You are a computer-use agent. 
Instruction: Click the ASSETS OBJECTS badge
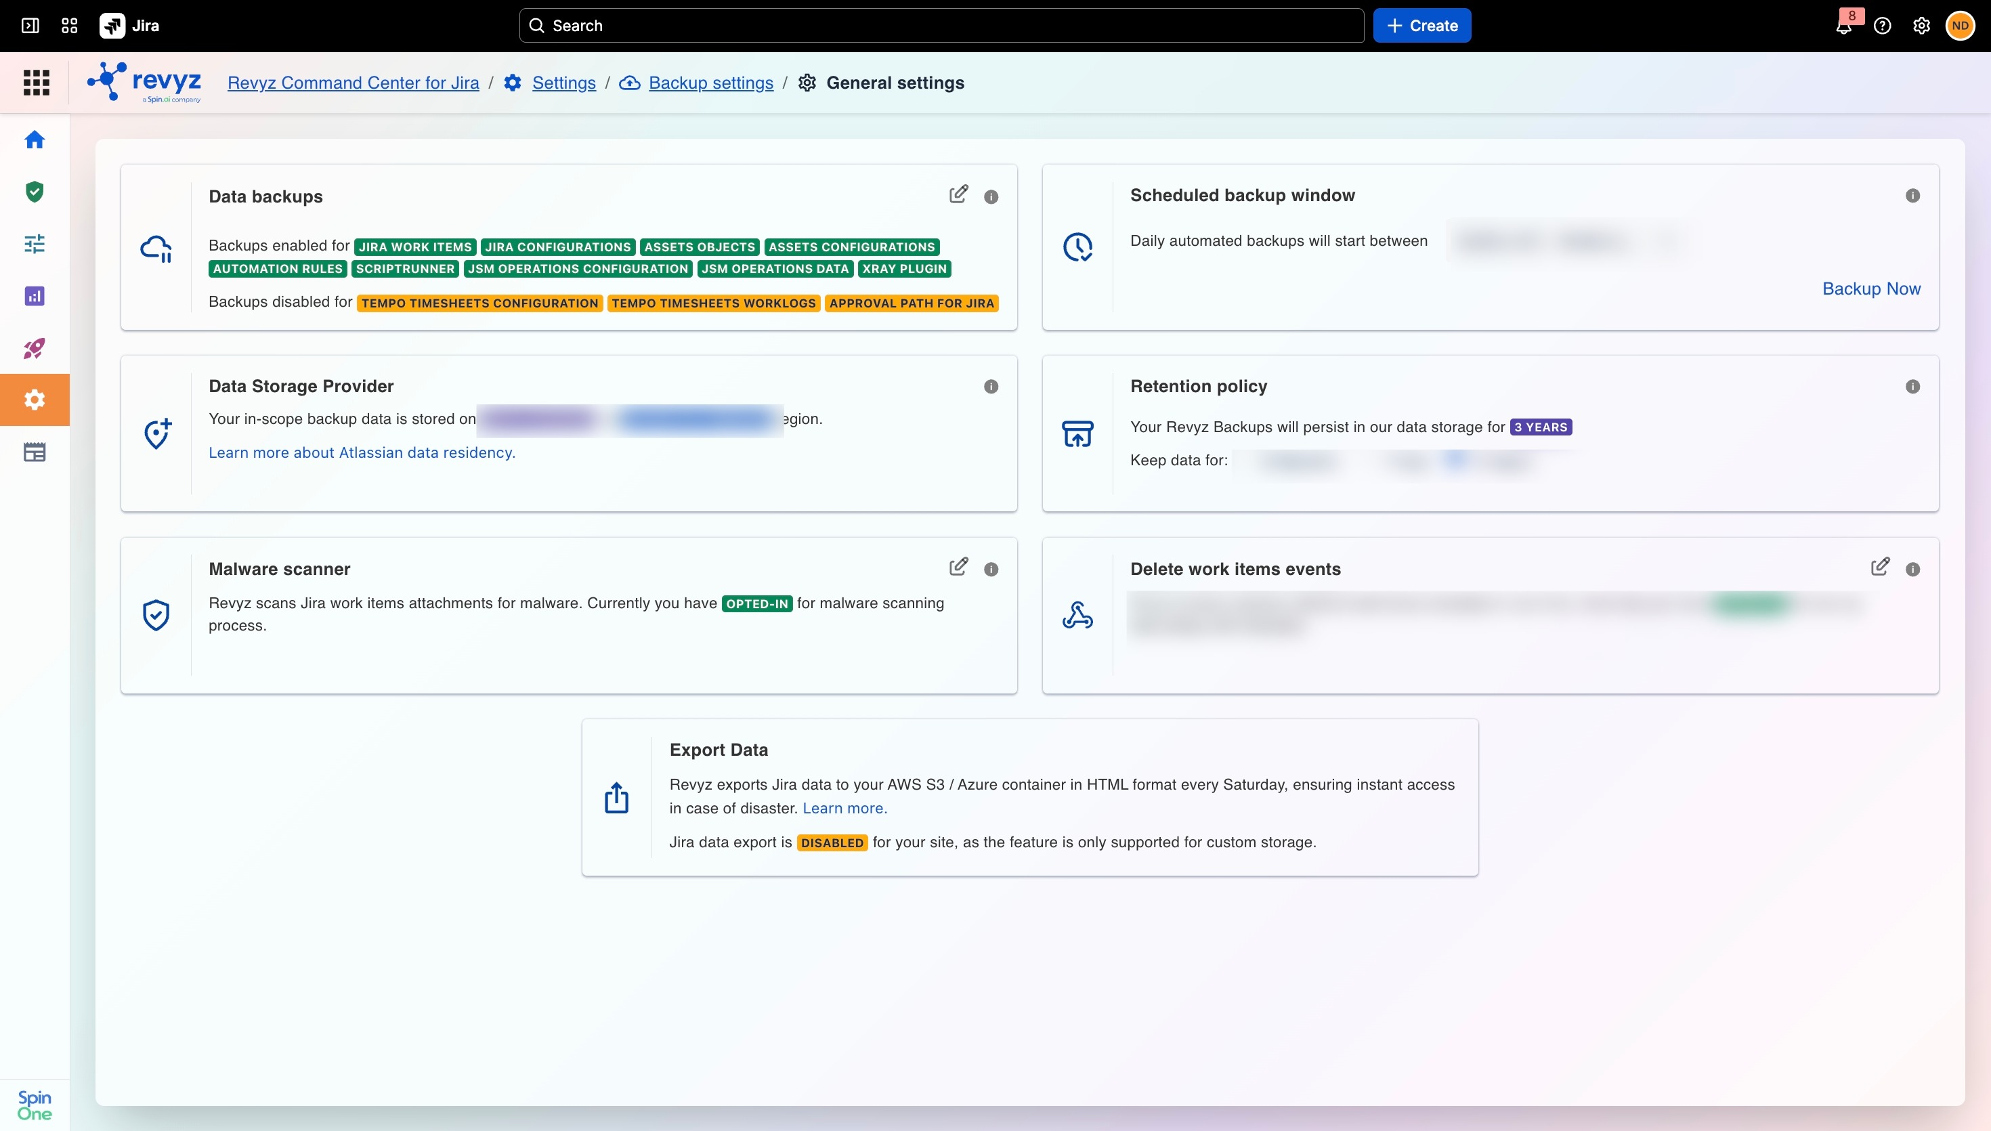[x=700, y=247]
